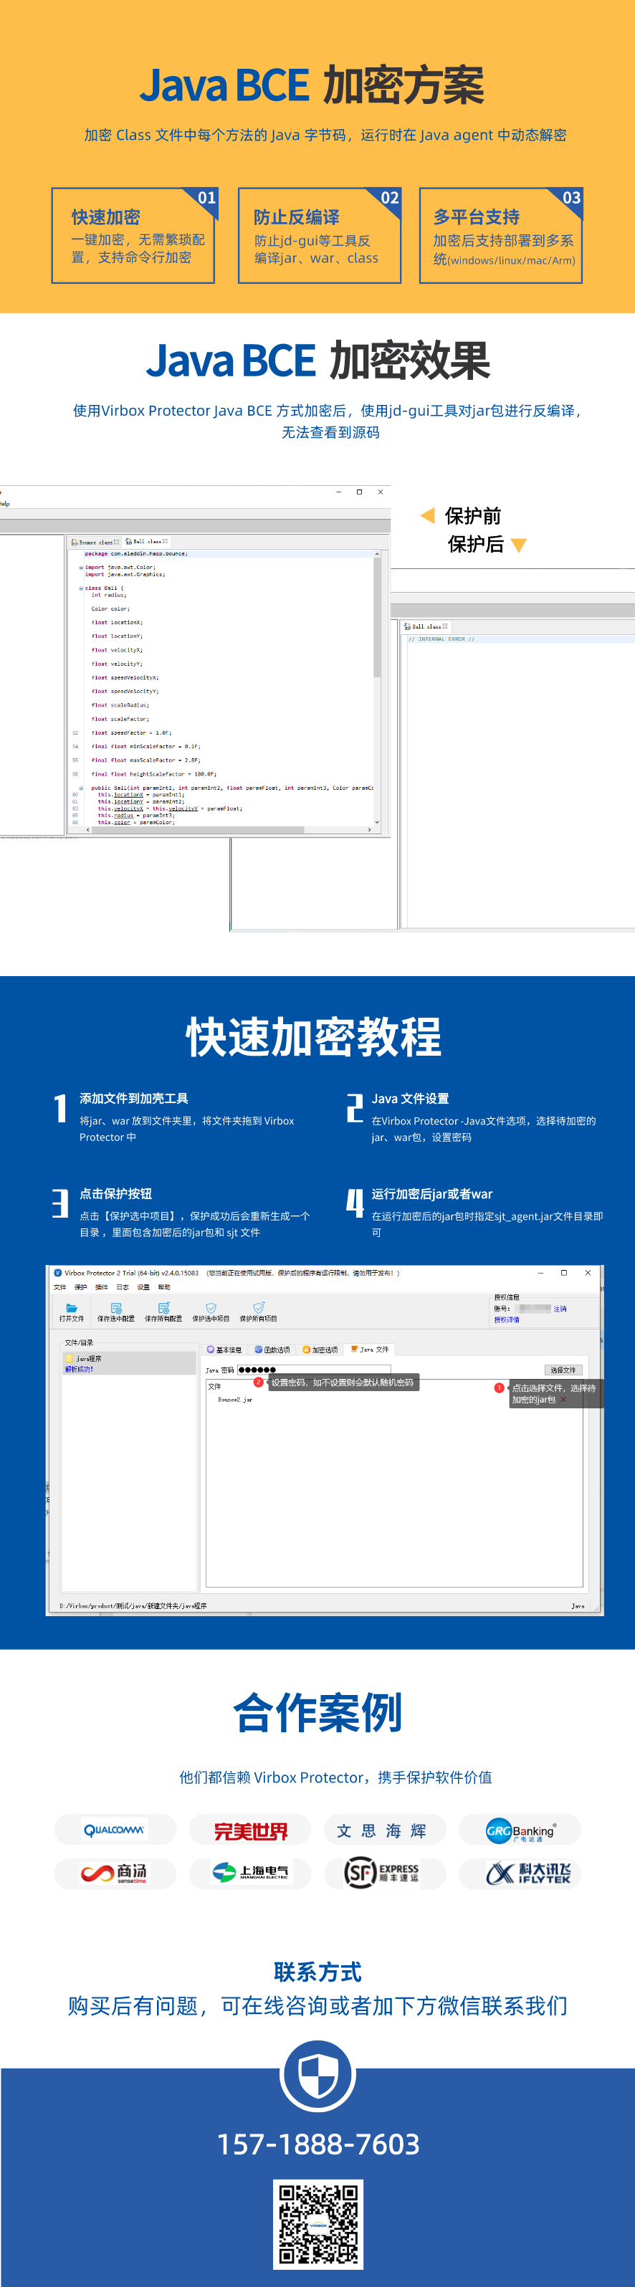Screen dimensions: 635x2287
Task: Open the 日志 menu in Virbox Protector
Action: coord(123,1286)
